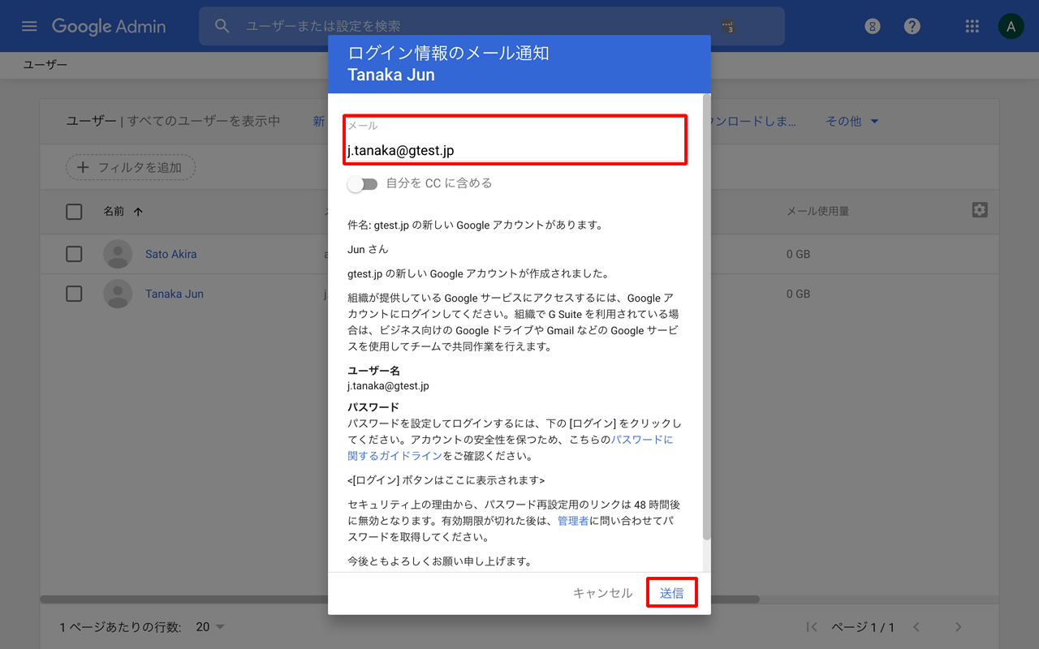Click the キャンセル cancel button
The image size is (1039, 649).
point(602,593)
